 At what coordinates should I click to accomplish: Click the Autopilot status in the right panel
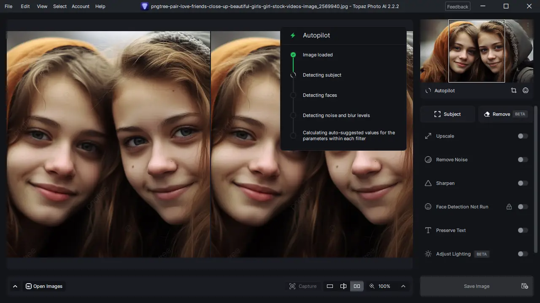click(440, 90)
